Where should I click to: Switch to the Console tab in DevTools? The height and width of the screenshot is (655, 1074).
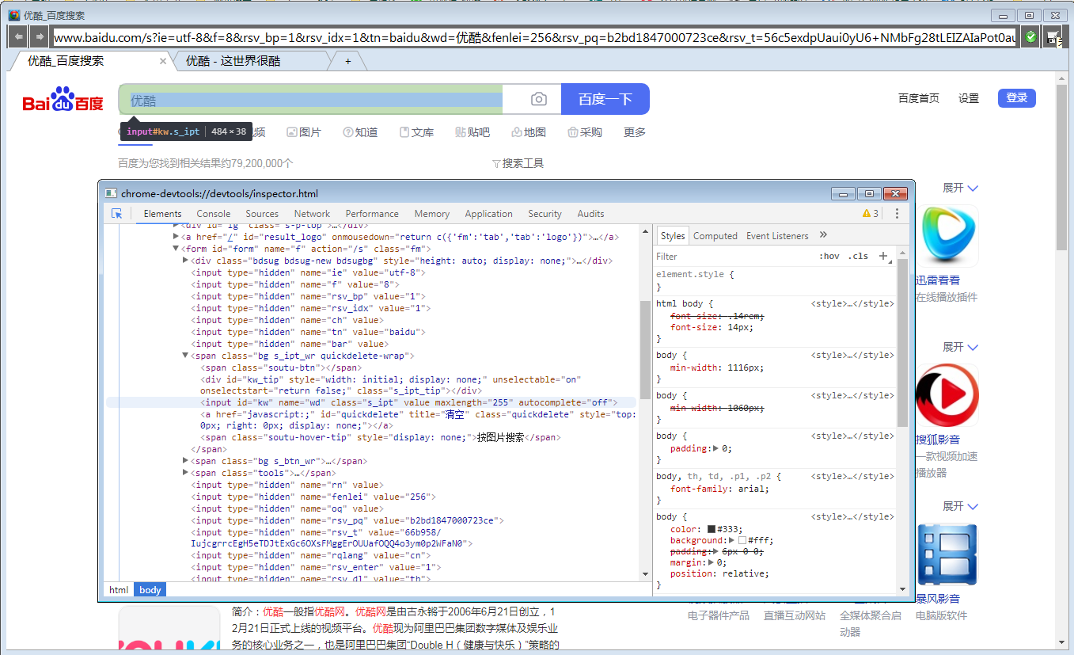(213, 213)
